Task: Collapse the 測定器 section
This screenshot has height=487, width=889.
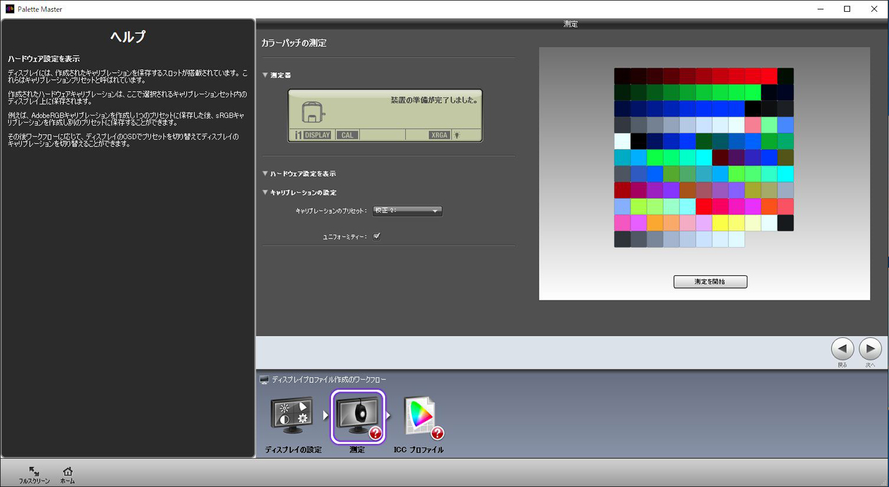Action: click(x=266, y=75)
